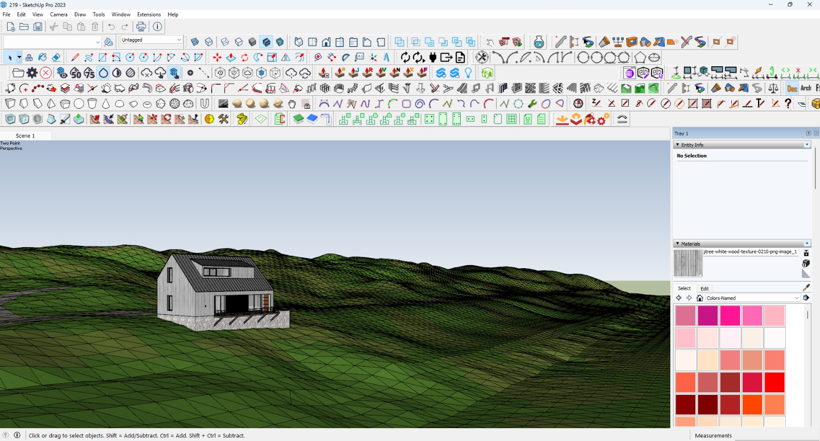820x441 pixels.
Task: Open the File menu
Action: (7, 14)
